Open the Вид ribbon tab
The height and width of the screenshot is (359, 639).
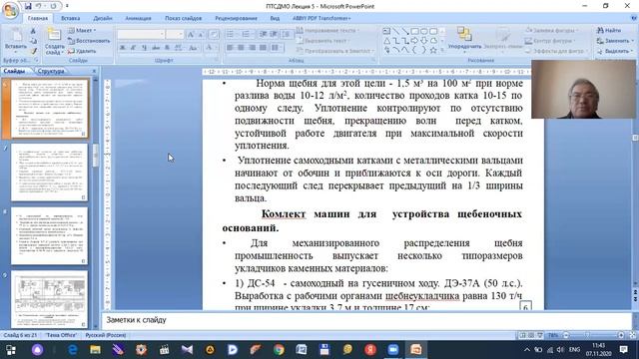(275, 18)
